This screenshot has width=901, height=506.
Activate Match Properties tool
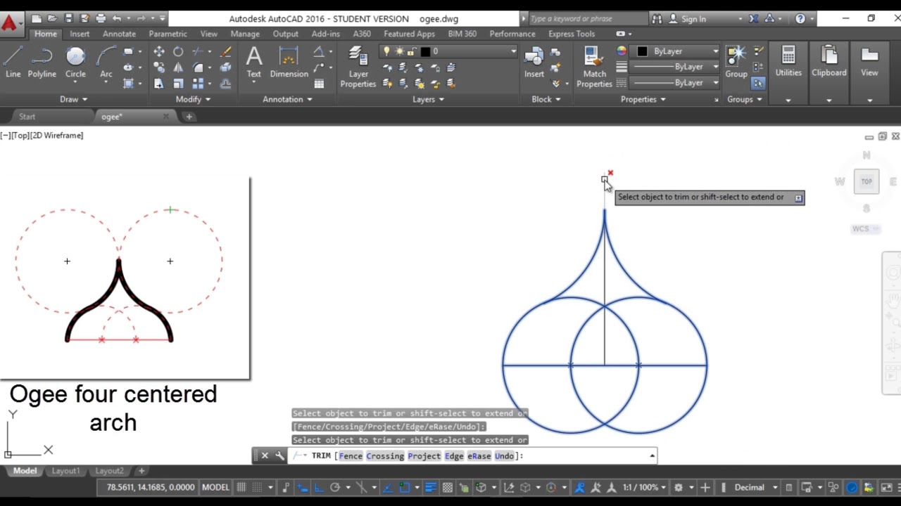pos(594,67)
